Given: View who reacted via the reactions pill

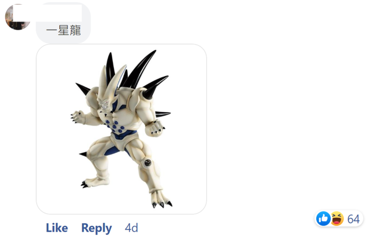Looking at the screenshot, I should 339,218.
